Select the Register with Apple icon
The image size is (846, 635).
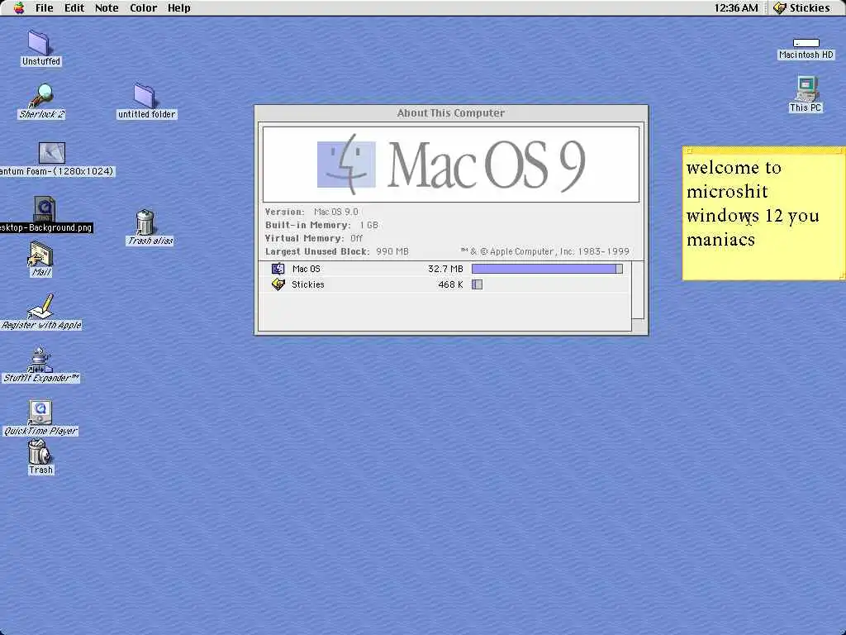[41, 306]
